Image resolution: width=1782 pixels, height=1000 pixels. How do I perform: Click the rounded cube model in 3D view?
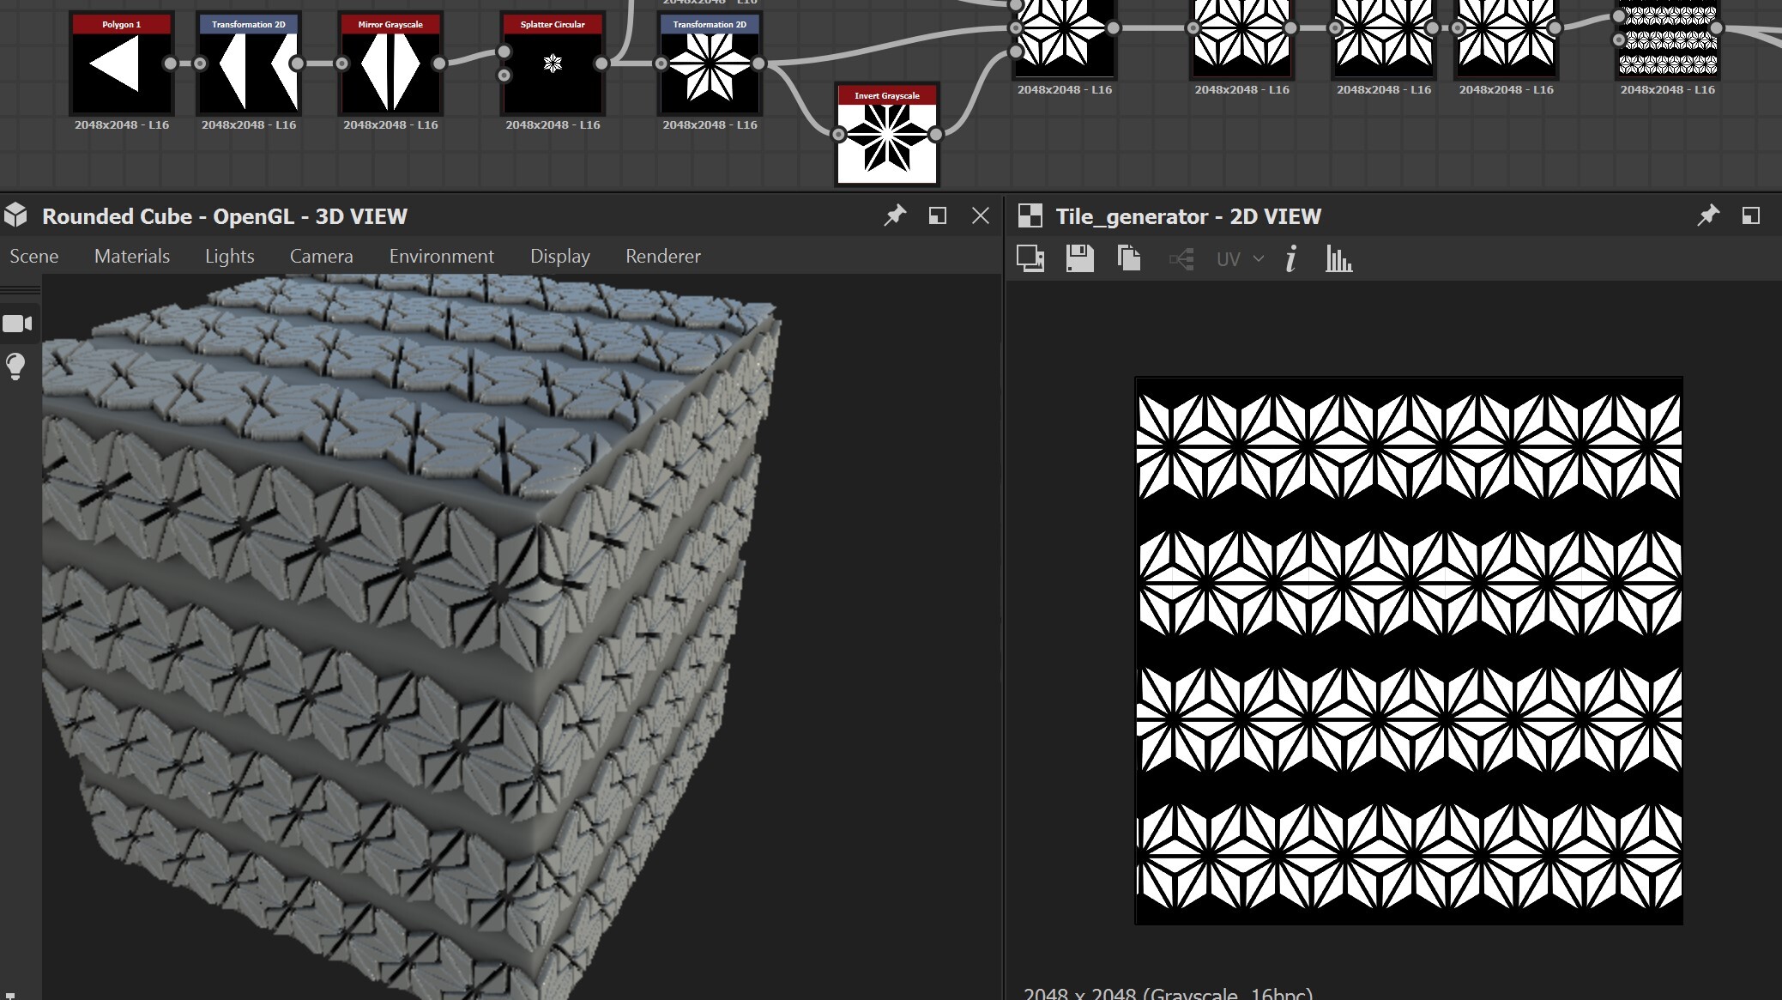[x=412, y=635]
